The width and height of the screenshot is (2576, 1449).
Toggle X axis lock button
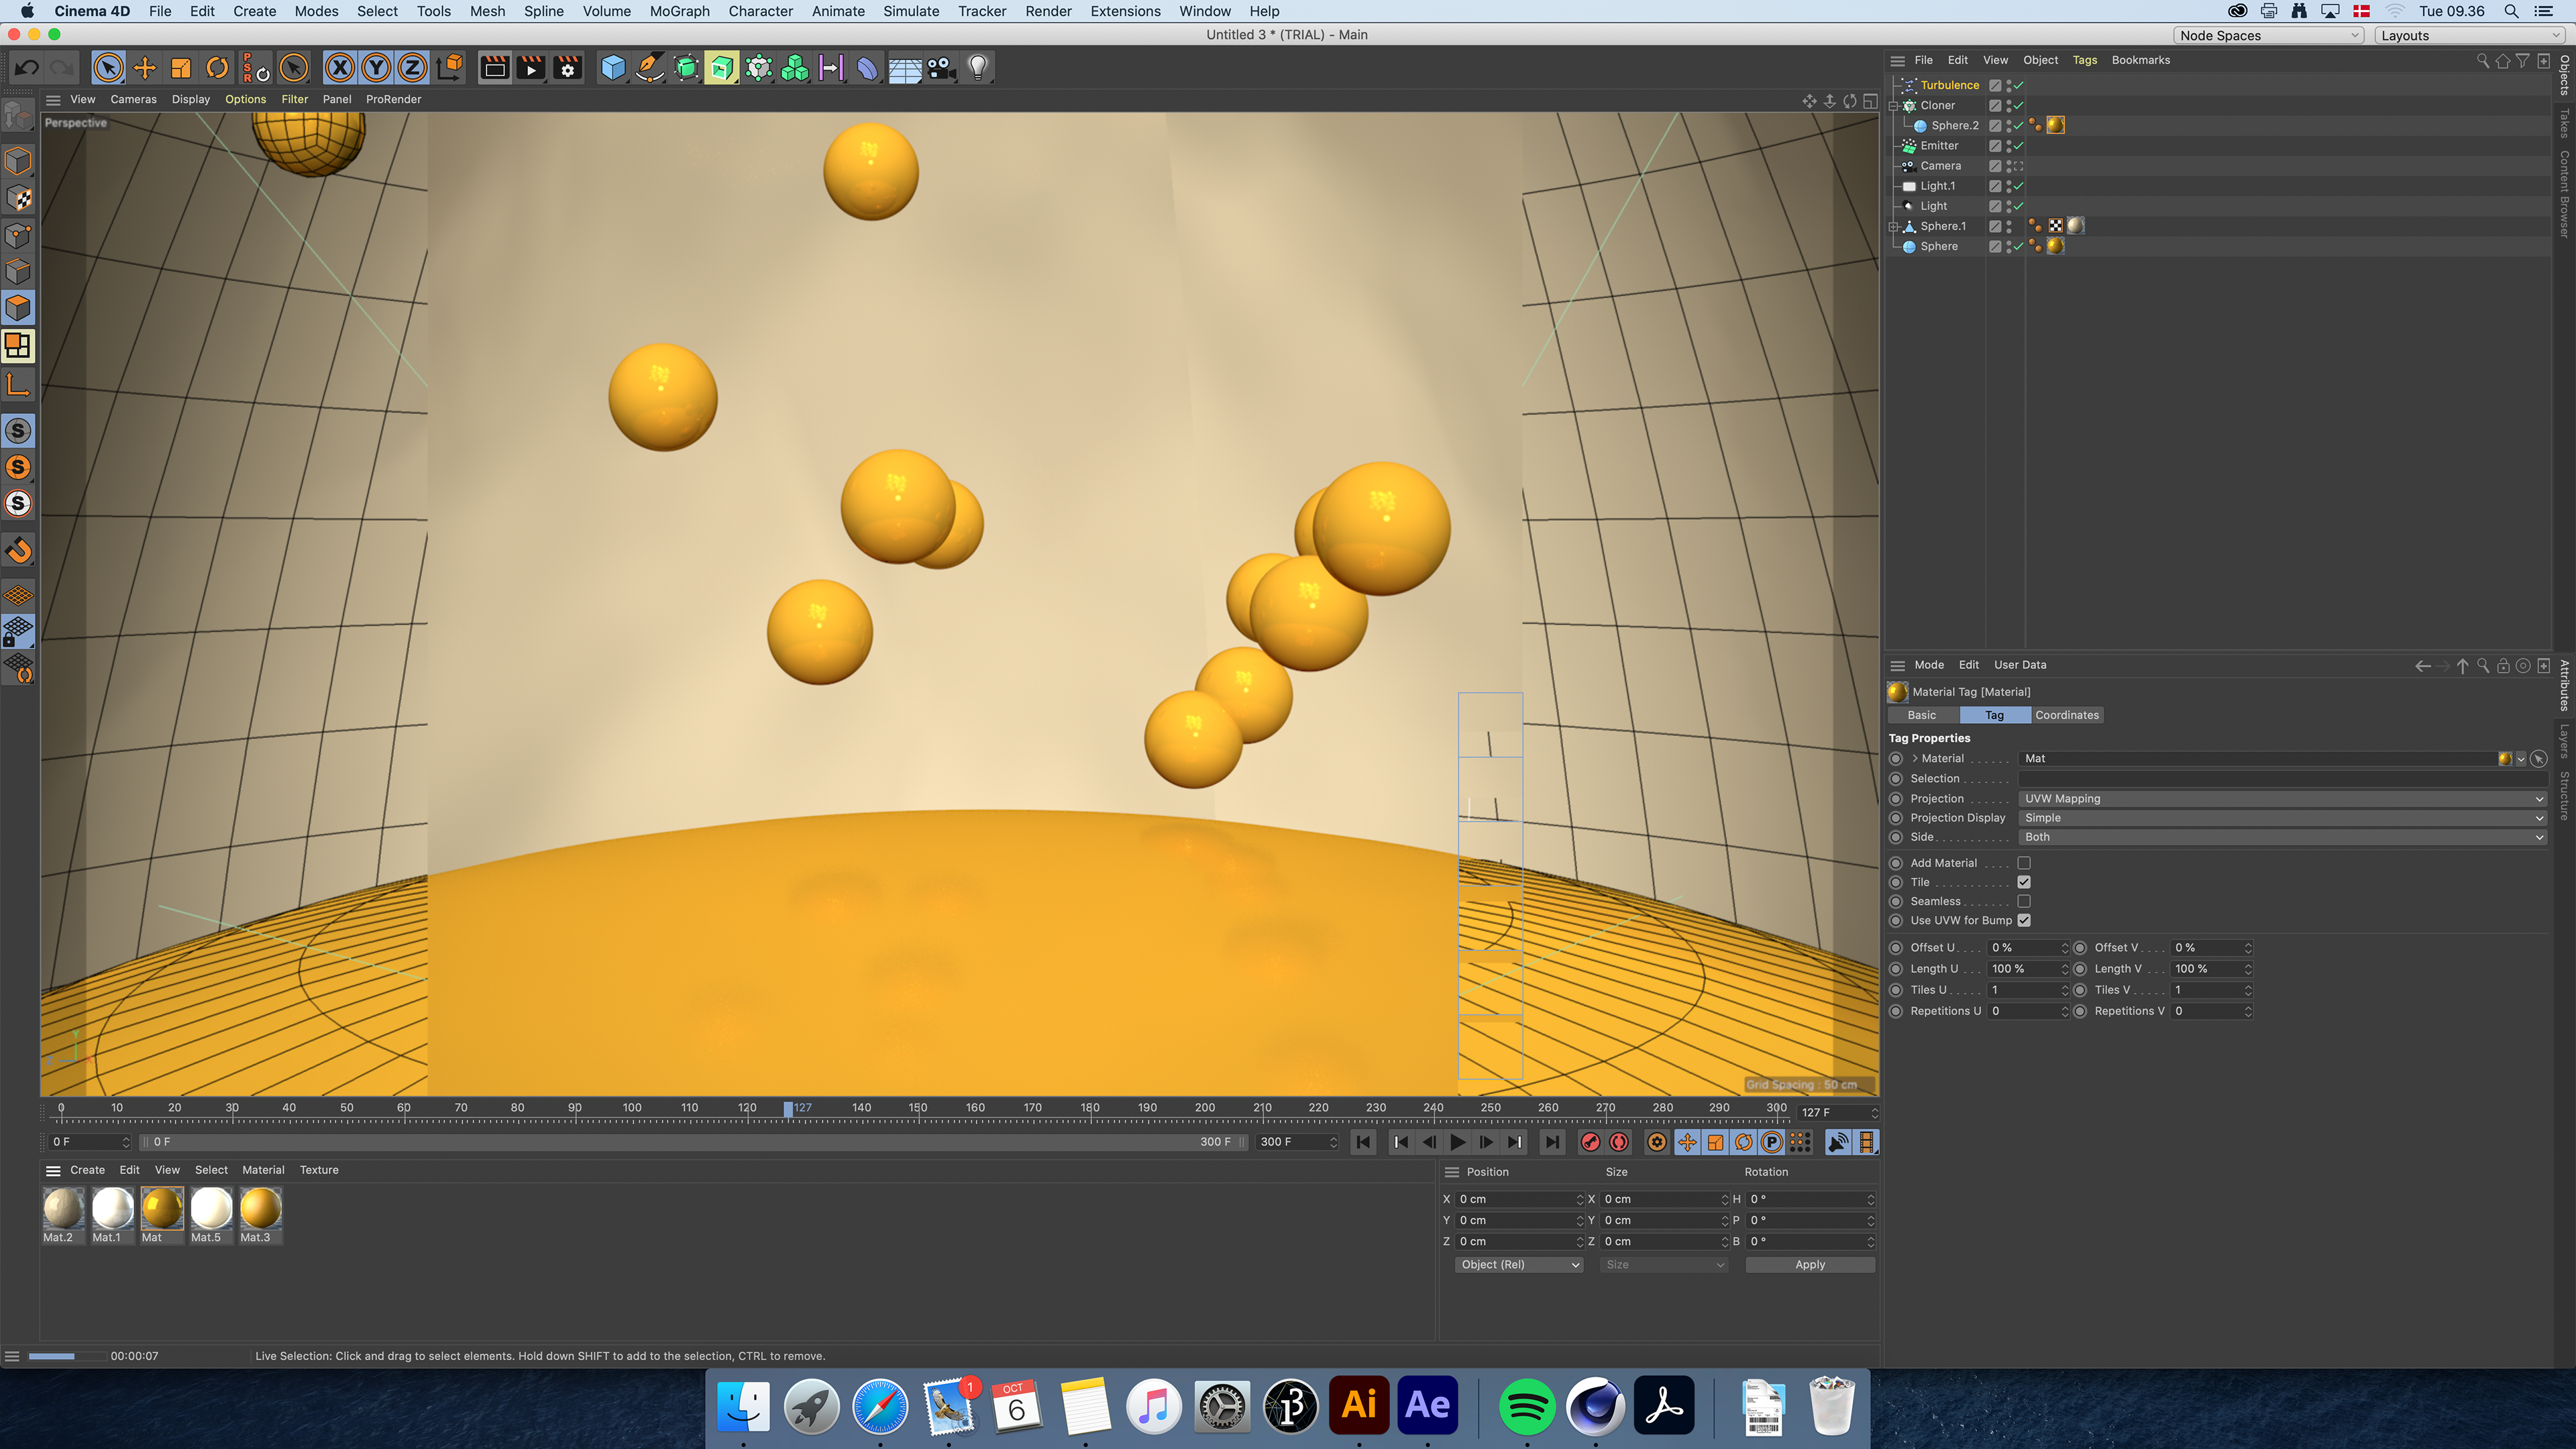coord(340,68)
